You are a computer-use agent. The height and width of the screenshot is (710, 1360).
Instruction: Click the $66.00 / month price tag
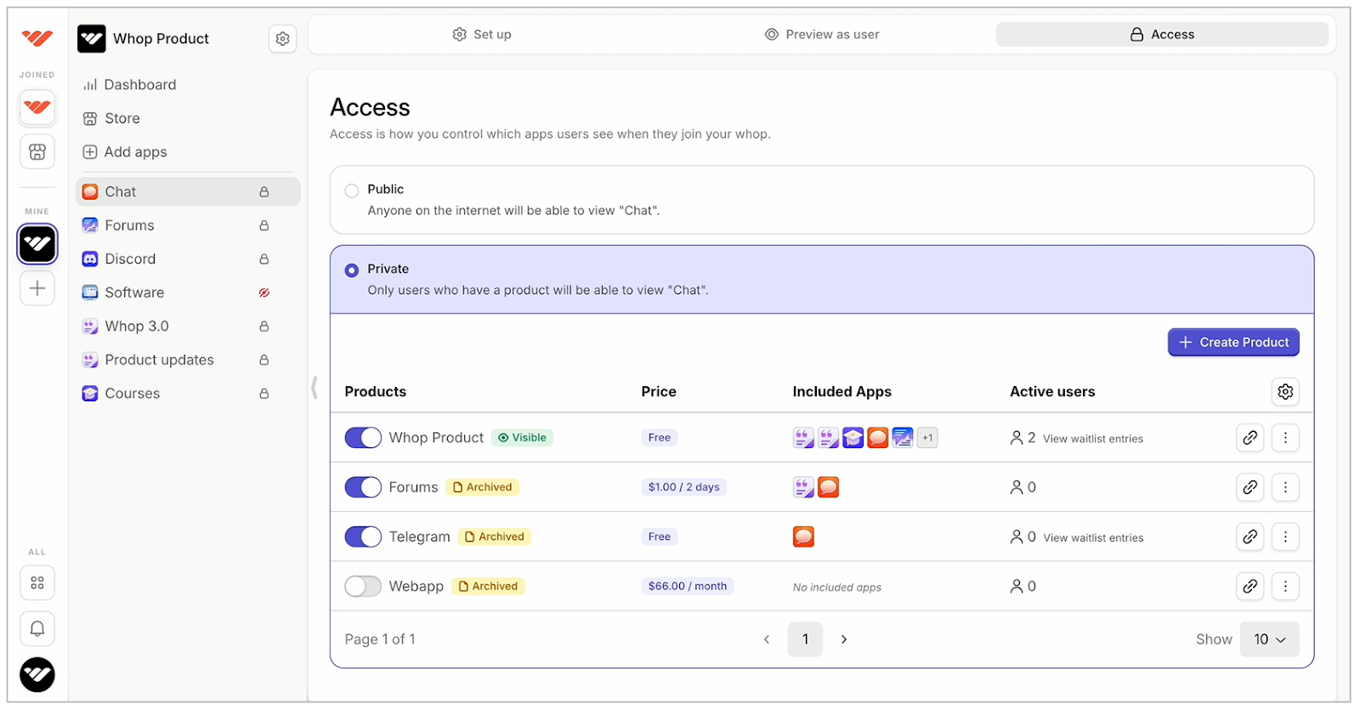(x=688, y=586)
